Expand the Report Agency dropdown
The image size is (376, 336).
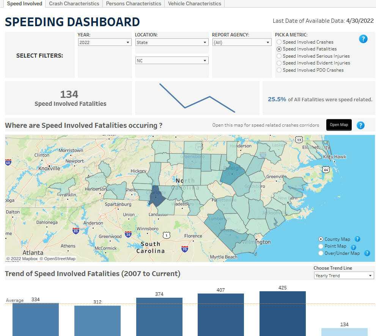[241, 42]
